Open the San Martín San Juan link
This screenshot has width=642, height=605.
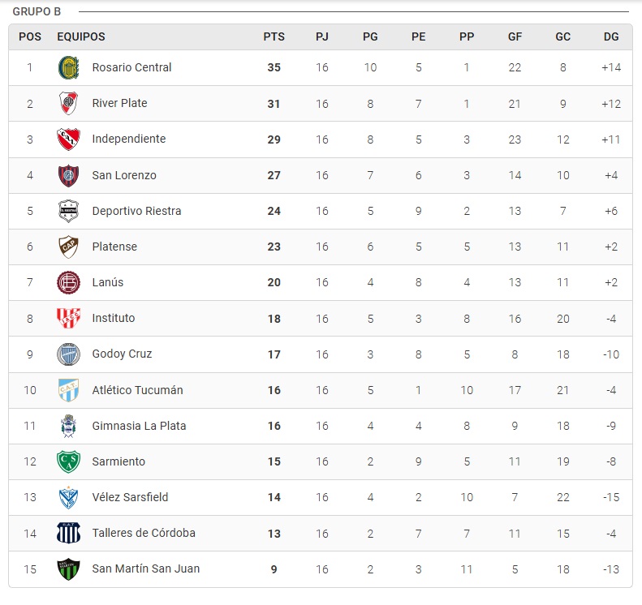tap(145, 569)
